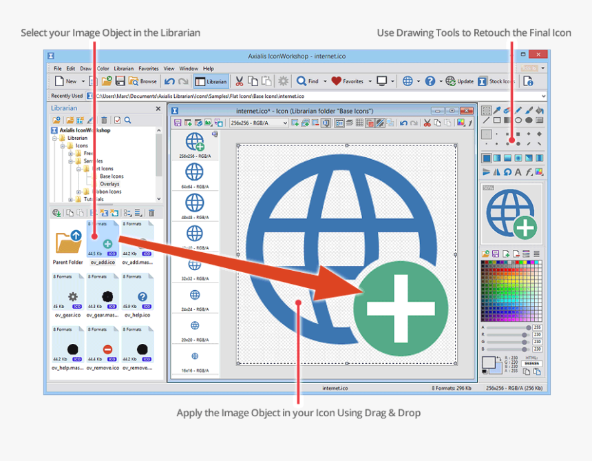This screenshot has width=592, height=461.
Task: Click the Save floppy icon in main toolbar
Action: click(120, 81)
